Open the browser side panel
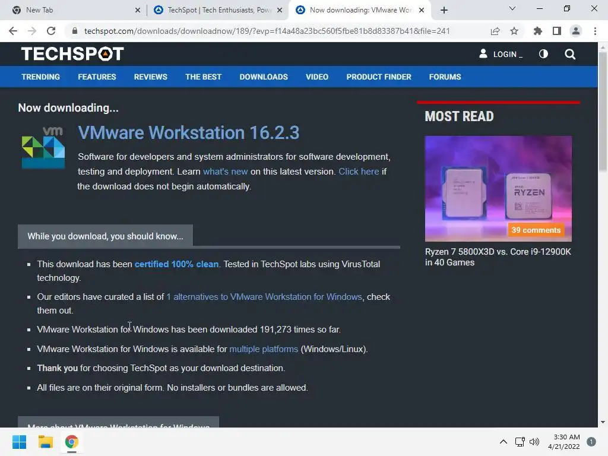Viewport: 608px width, 456px height. tap(557, 31)
